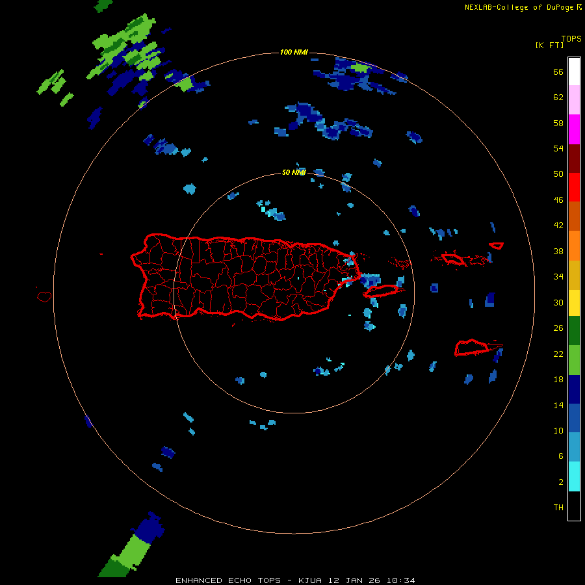
Task: Pick the bright red legend color block
Action: click(574, 187)
